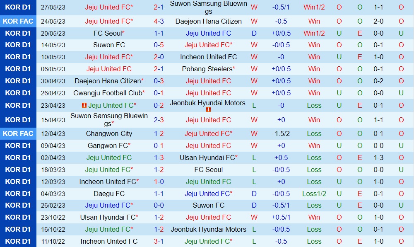The height and width of the screenshot is (247, 414).
Task: Select the Changwon City team name
Action: (x=109, y=133)
